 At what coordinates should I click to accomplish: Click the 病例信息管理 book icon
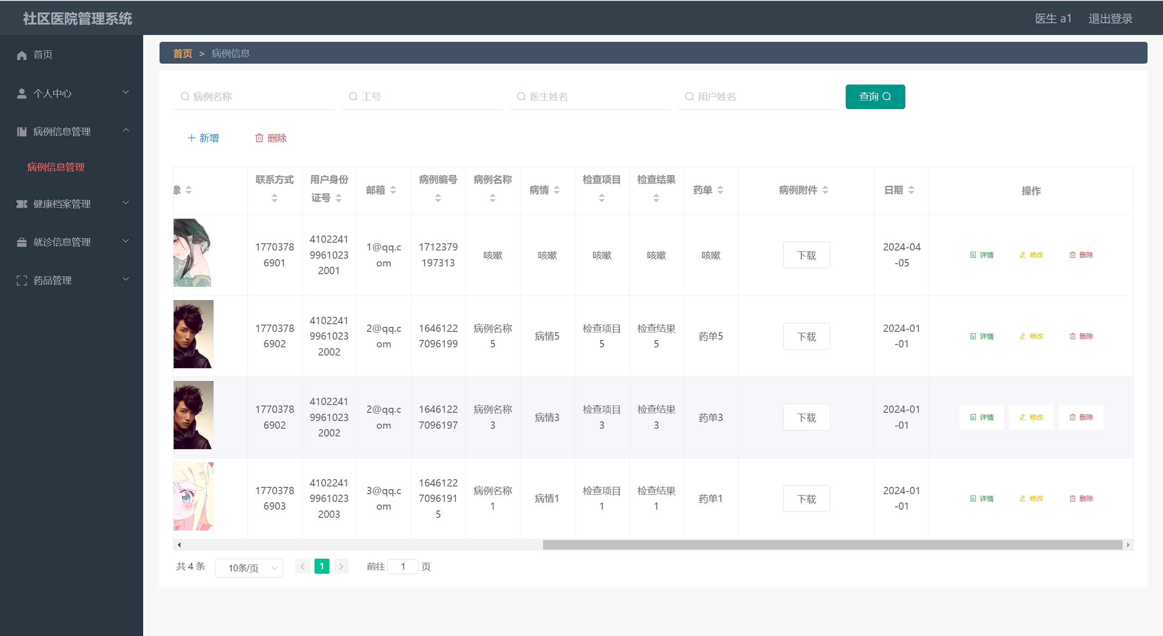tap(21, 132)
